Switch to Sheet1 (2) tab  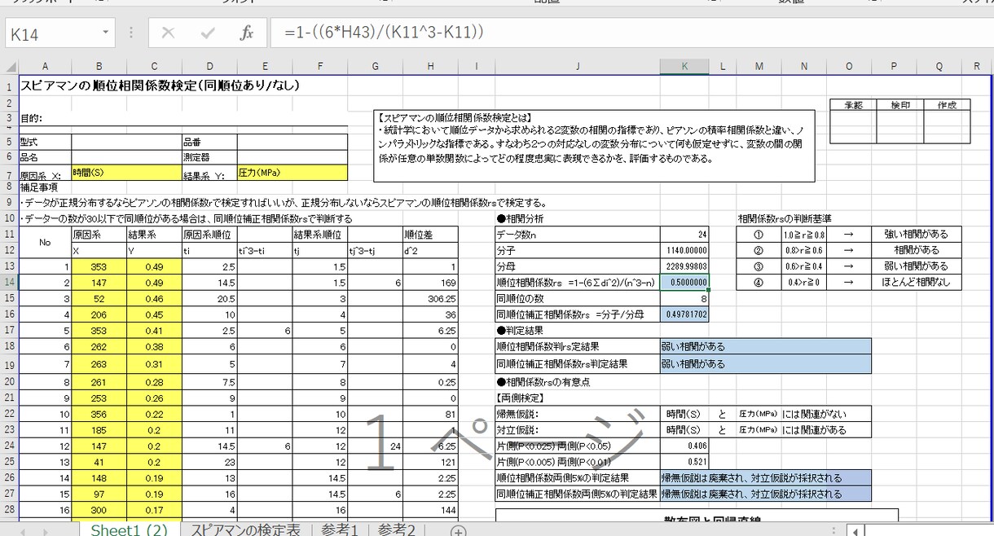tap(130, 529)
